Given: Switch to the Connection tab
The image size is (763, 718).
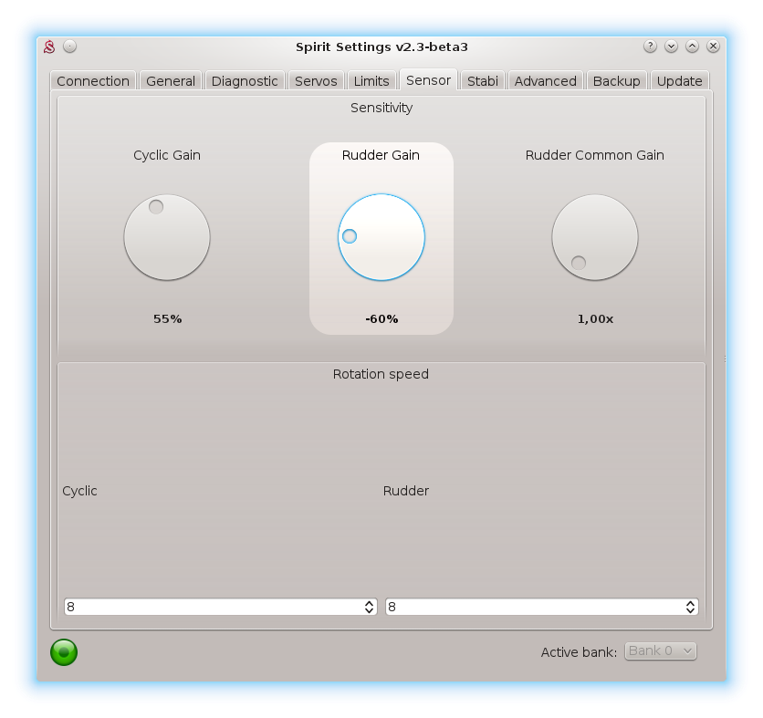Looking at the screenshot, I should pyautogui.click(x=93, y=81).
